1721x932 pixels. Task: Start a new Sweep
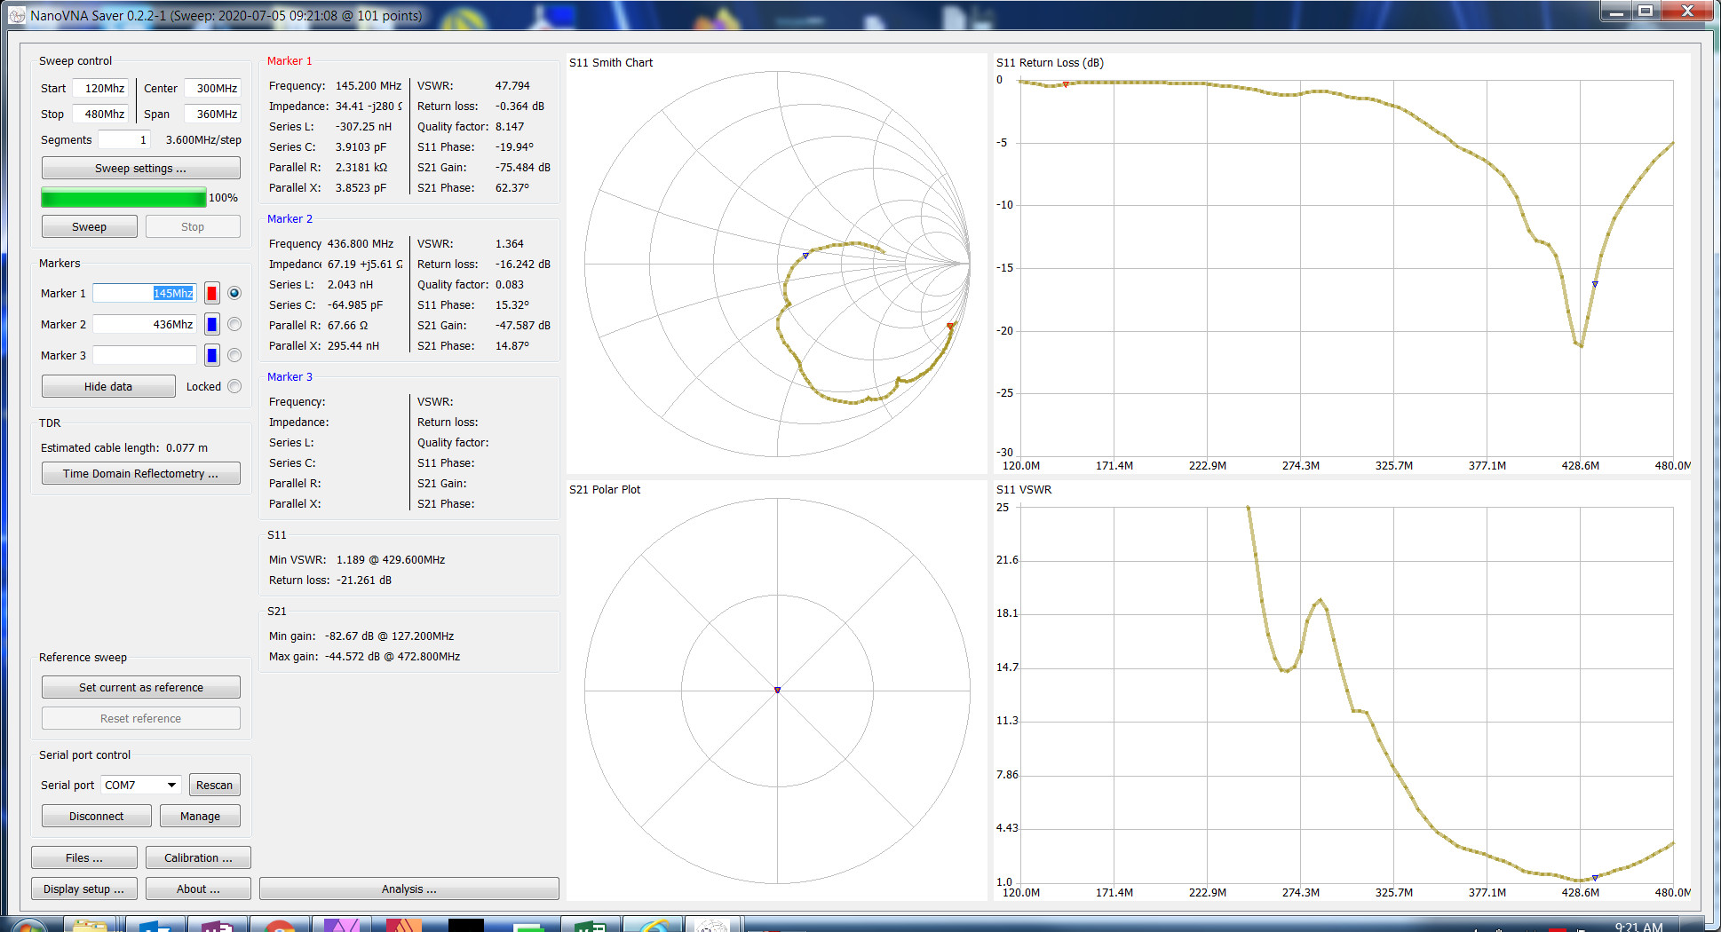tap(89, 227)
